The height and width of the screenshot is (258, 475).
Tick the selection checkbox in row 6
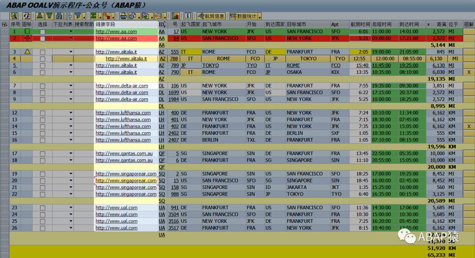pos(43,73)
